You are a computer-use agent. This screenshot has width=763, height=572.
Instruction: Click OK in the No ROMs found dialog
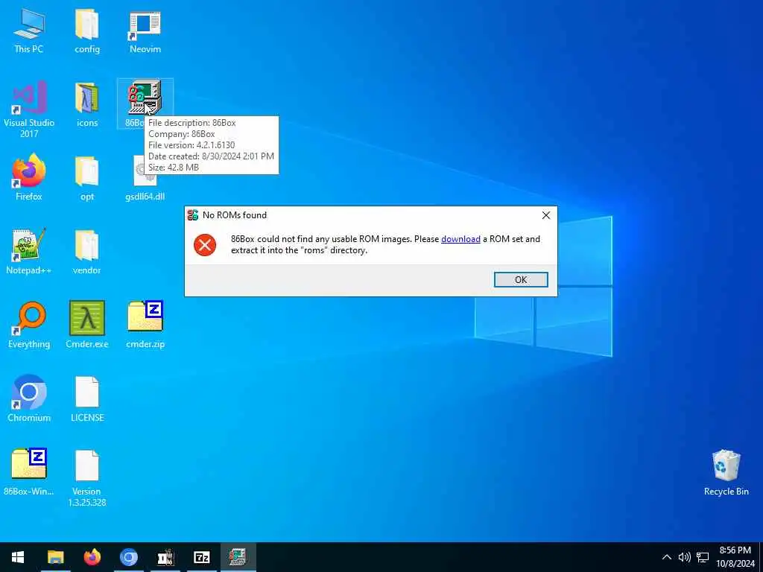(521, 280)
